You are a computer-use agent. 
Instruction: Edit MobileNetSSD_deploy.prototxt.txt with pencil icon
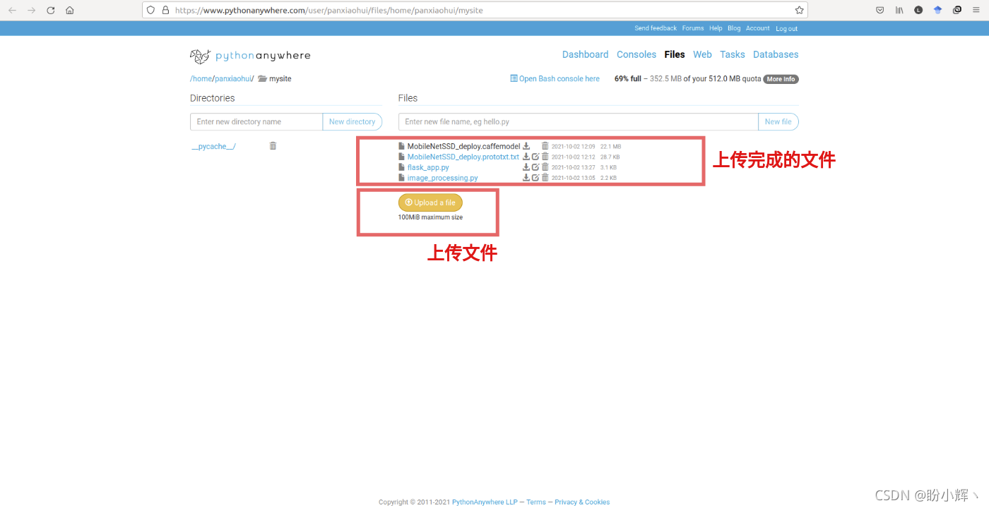[x=535, y=157]
